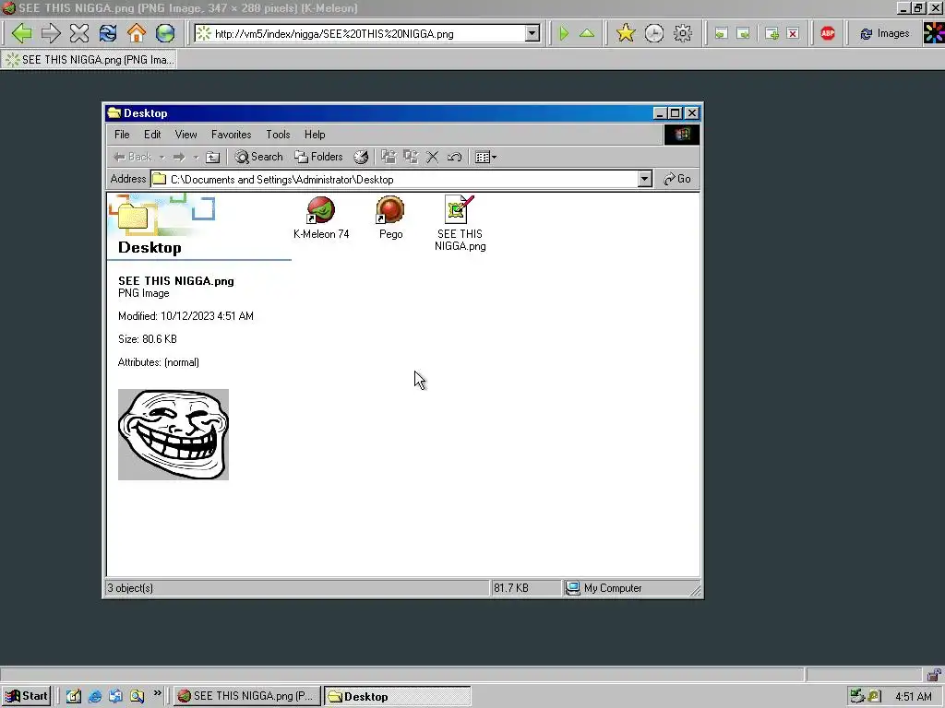The height and width of the screenshot is (708, 945).
Task: Click the green play Go icon
Action: [564, 33]
